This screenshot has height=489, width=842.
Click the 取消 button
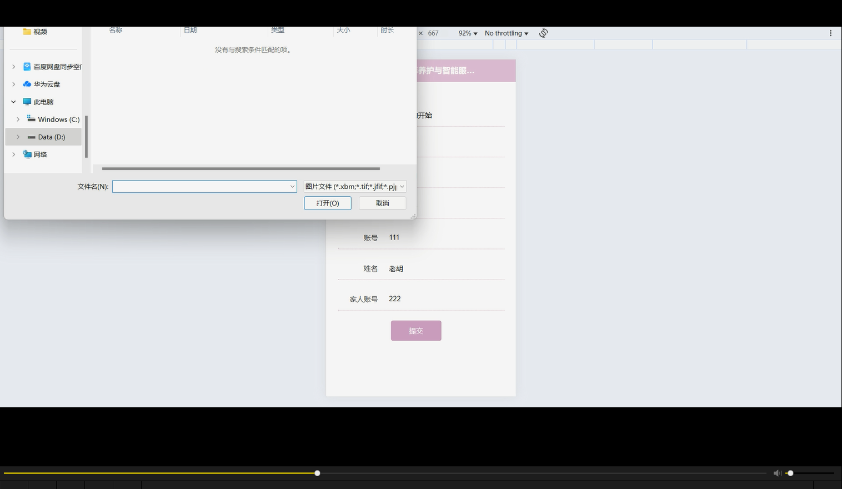pyautogui.click(x=383, y=203)
